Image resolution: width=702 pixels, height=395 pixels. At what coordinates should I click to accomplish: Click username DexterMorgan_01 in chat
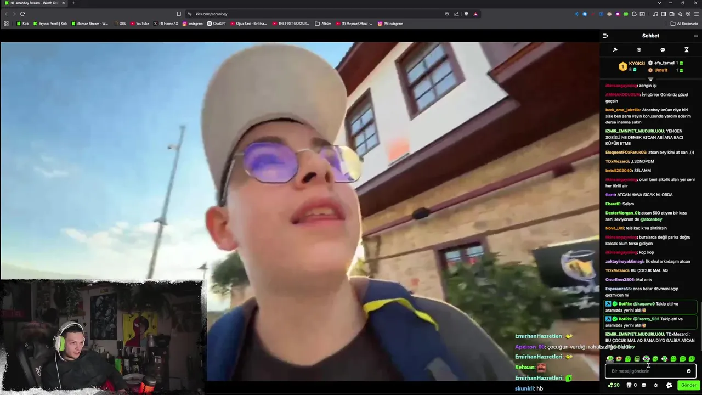click(x=622, y=213)
